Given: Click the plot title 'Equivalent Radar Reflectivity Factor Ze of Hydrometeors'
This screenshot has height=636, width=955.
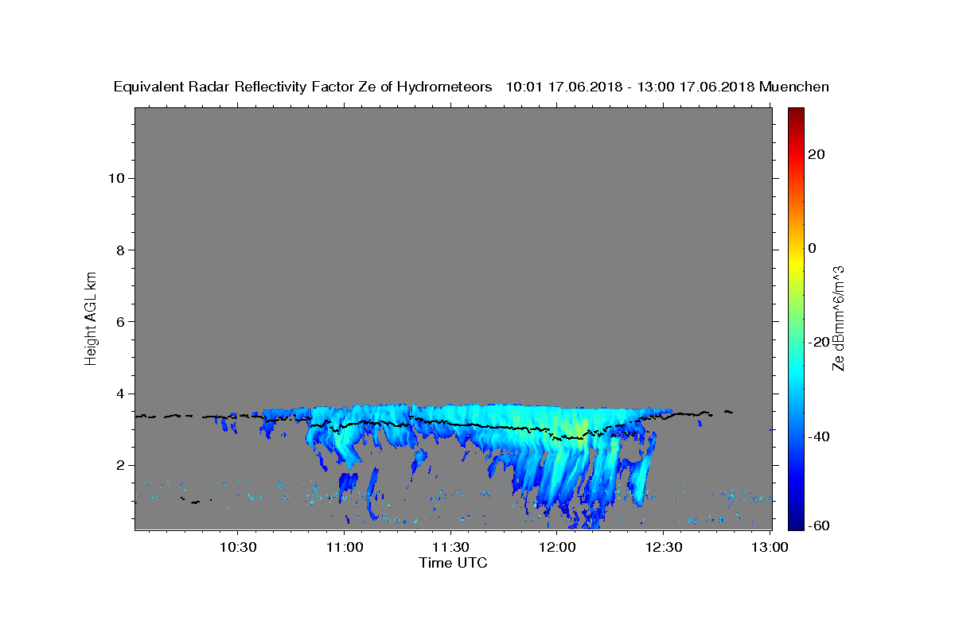Looking at the screenshot, I should [x=302, y=87].
